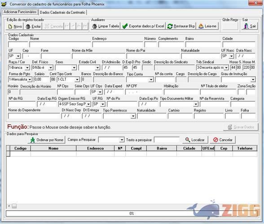
Task: Open the Leia-me readme
Action: [207, 26]
